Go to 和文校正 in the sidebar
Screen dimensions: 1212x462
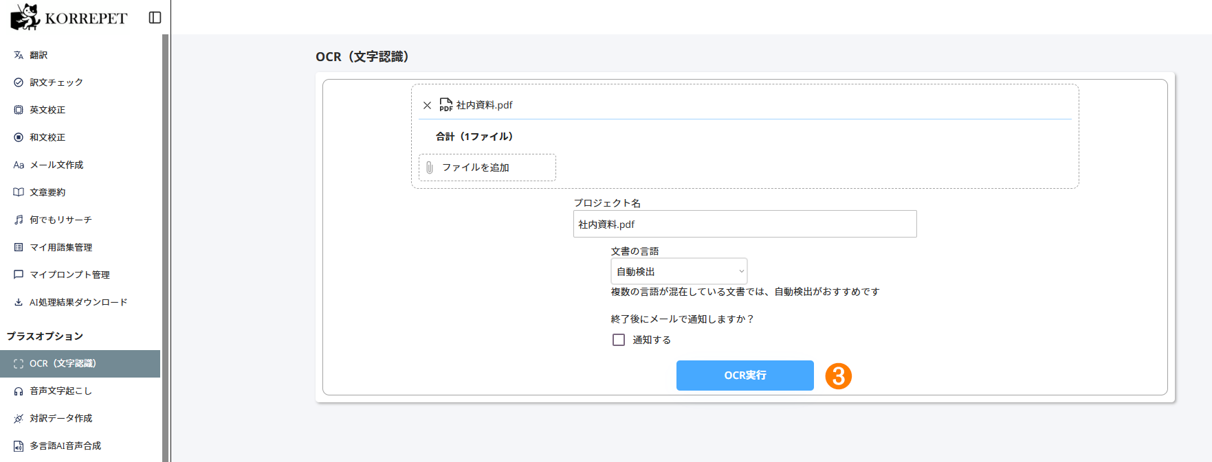click(x=80, y=137)
